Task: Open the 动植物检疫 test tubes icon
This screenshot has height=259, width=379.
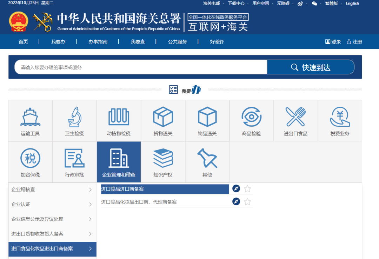Action: (119, 117)
